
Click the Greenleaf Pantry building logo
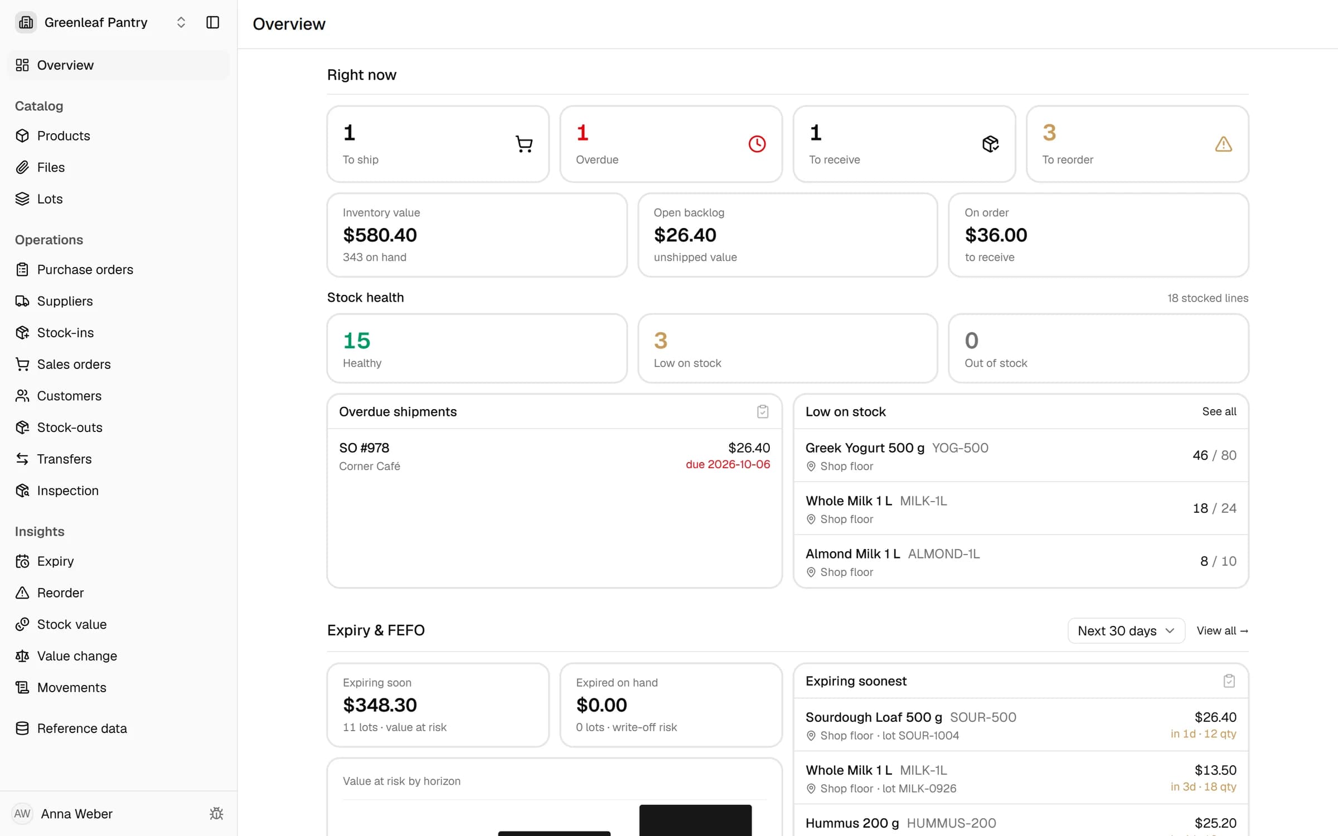tap(26, 22)
